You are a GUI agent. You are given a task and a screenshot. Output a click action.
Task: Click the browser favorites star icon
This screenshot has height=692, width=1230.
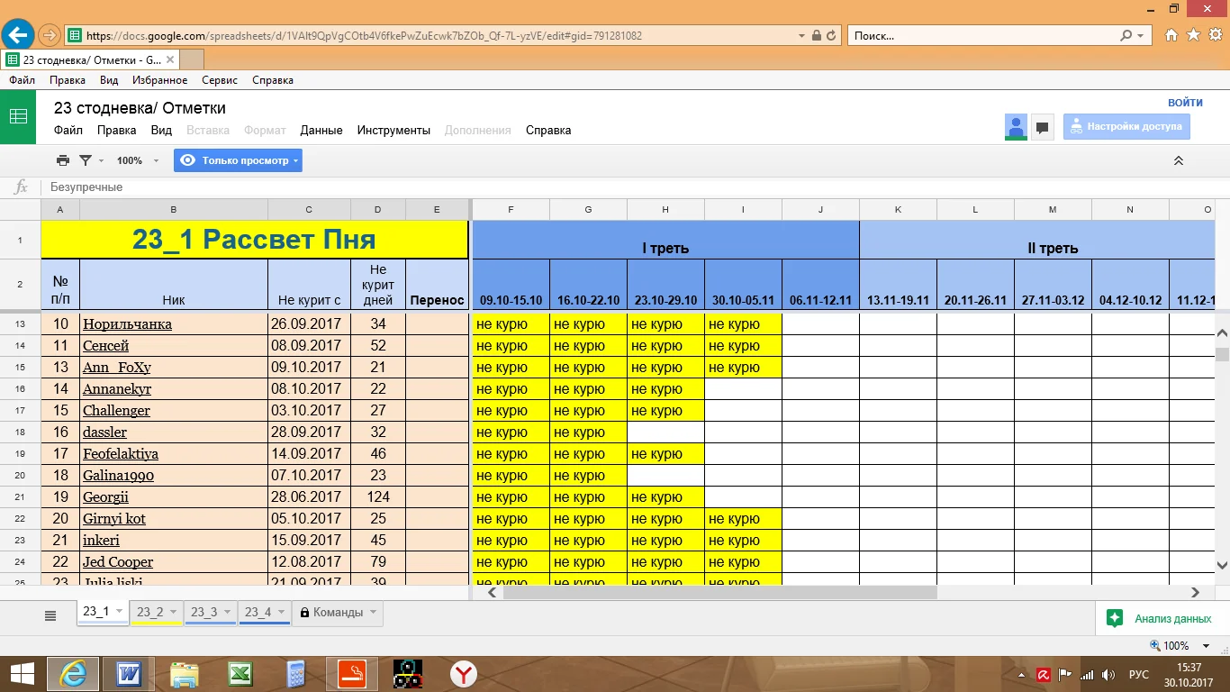point(1193,35)
